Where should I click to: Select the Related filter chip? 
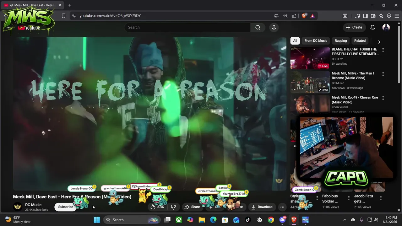(360, 41)
